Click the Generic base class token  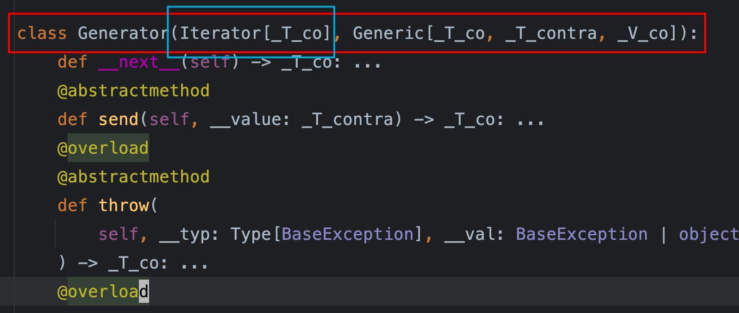(x=388, y=33)
